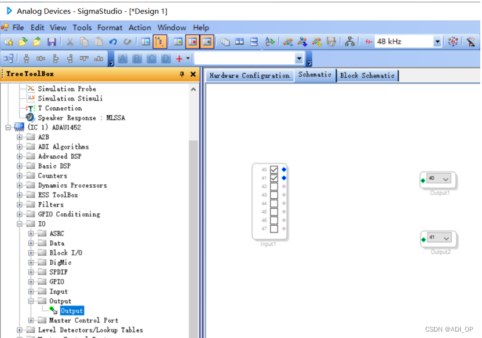Click the yellow-arrow link compile icon
The width and height of the screenshot is (482, 338).
click(317, 42)
